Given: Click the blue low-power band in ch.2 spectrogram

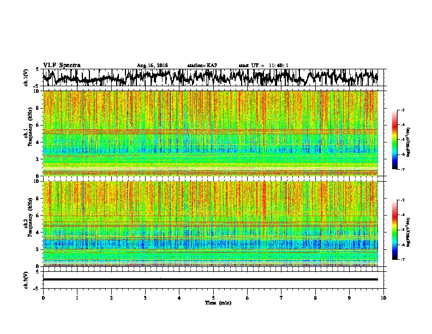Looking at the screenshot, I should point(211,244).
